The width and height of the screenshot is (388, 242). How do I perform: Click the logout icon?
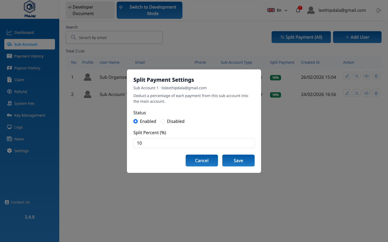point(379,10)
